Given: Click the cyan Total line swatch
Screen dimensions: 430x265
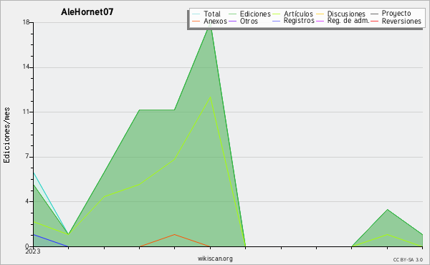Looking at the screenshot, I should (x=196, y=14).
